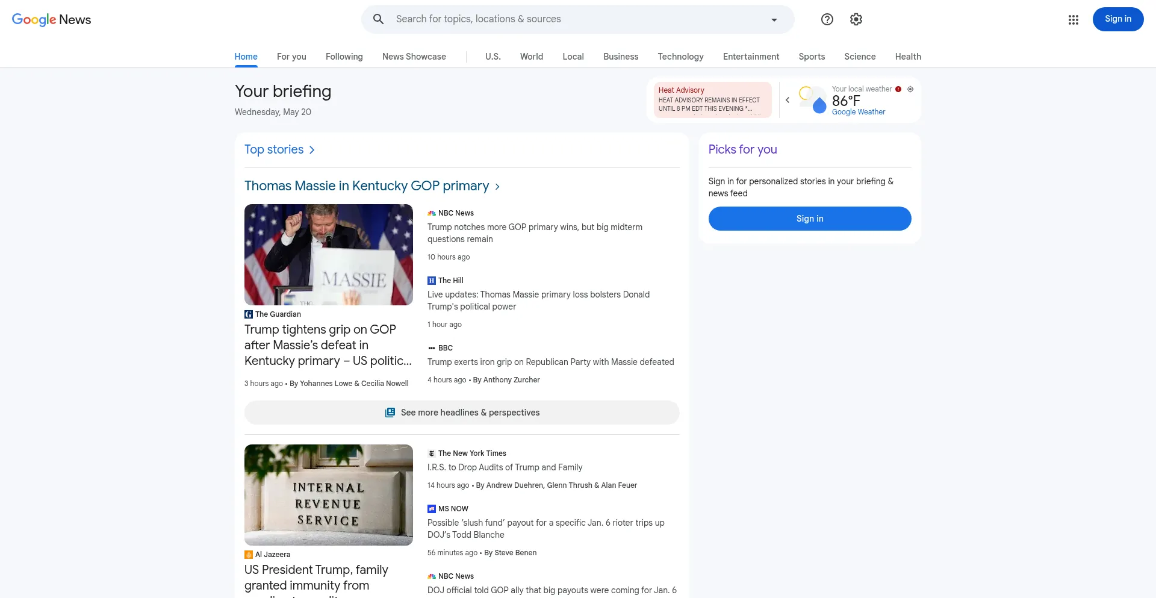
Task: Switch to Entertainment tab
Action: tap(751, 57)
